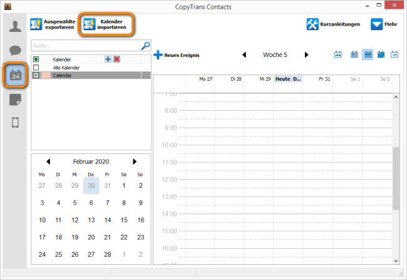
Task: Click Februar 2020 month title
Action: point(91,162)
